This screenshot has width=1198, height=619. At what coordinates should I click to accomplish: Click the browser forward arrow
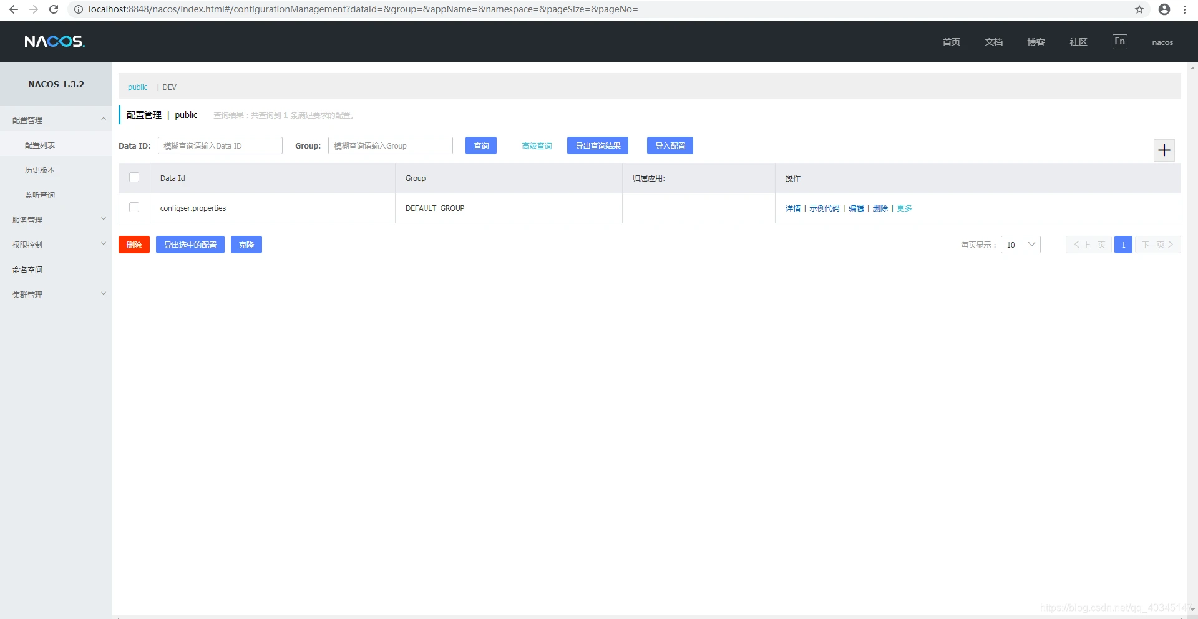point(34,9)
